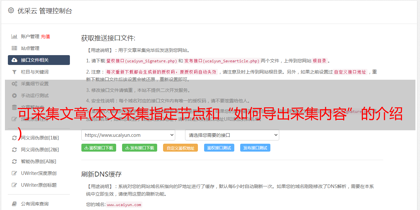Click the 【用途说明】 text under 刷新DNS缓存
The image size is (420, 210).
click(x=100, y=186)
